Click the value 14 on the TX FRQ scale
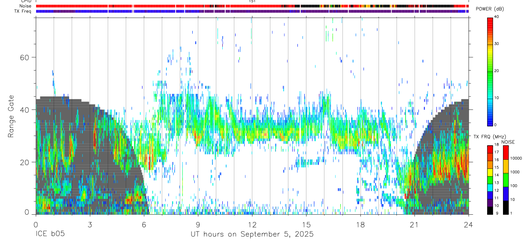This screenshot has height=243, width=527. tap(497, 175)
